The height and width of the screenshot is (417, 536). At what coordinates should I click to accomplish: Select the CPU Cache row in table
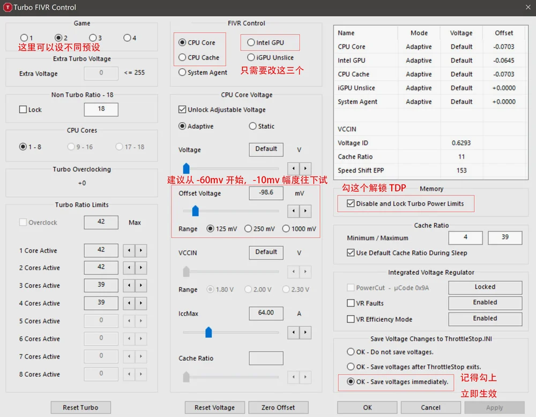coord(430,74)
